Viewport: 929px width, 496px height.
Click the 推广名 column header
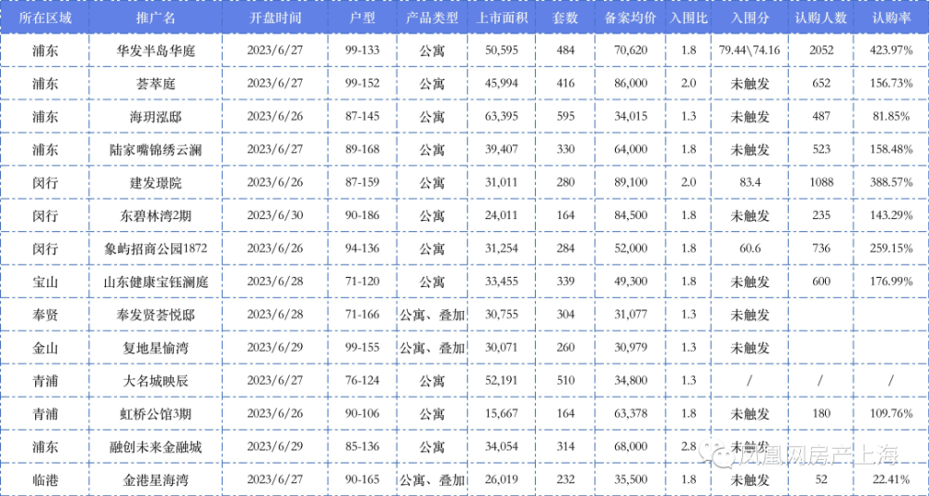tap(156, 18)
